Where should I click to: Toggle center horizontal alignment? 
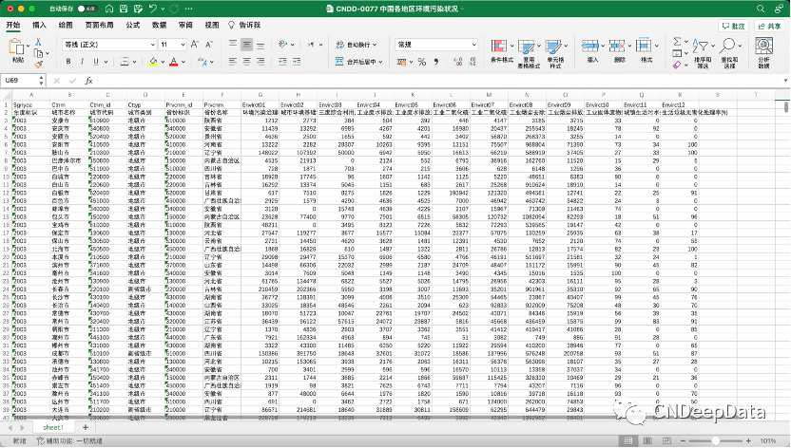click(x=246, y=62)
